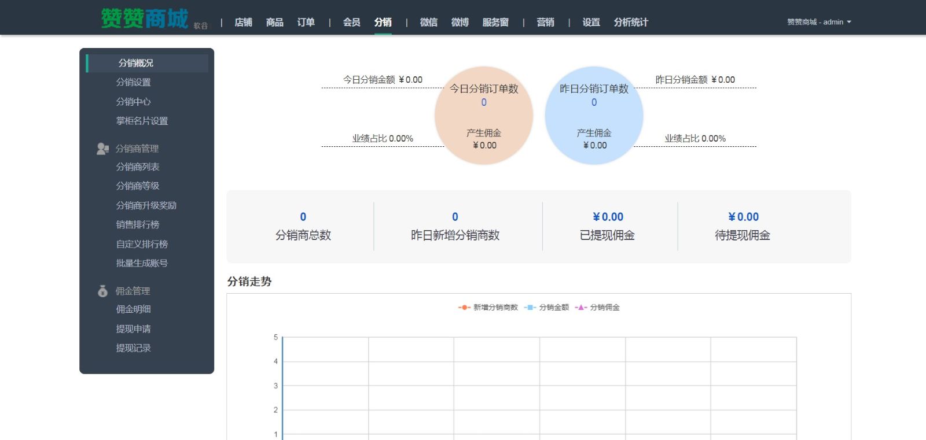Open 分析统计 in top navigation
Screen dimensions: 926x440
631,22
